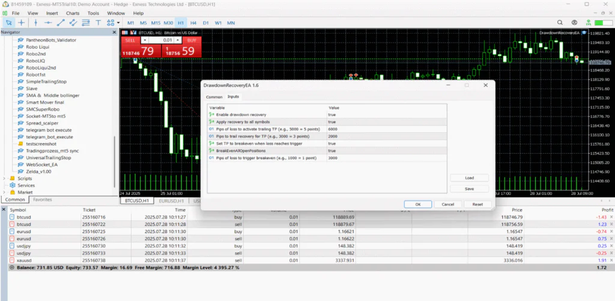Select the text label tool

[x=98, y=23]
